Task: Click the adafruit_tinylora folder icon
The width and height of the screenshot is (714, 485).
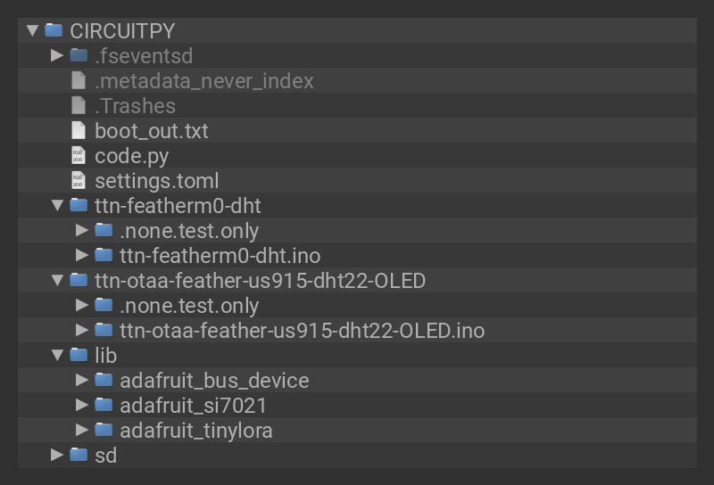Action: (104, 430)
